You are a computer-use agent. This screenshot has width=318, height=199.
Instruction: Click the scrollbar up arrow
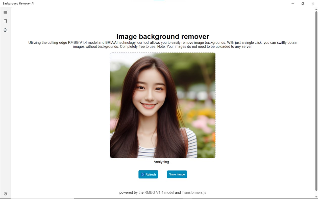pos(316,9)
